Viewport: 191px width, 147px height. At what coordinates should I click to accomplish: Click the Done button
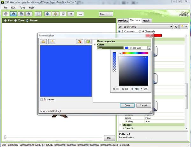[127, 105]
